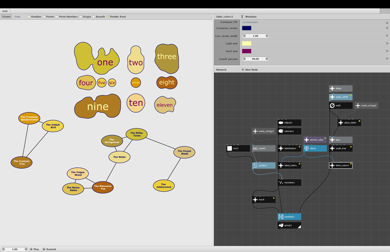Click the Cutoff percent 40.00 field
390x252 pixels.
(x=255, y=59)
